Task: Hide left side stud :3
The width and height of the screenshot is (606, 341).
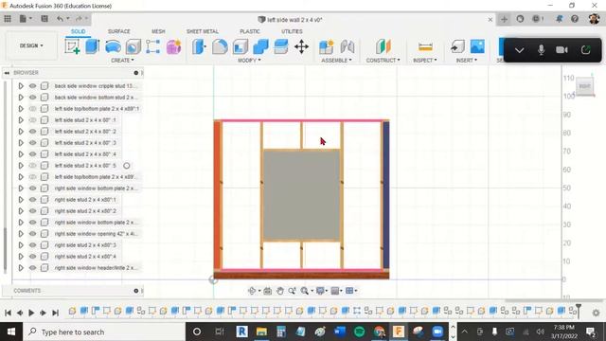Action: coord(33,143)
